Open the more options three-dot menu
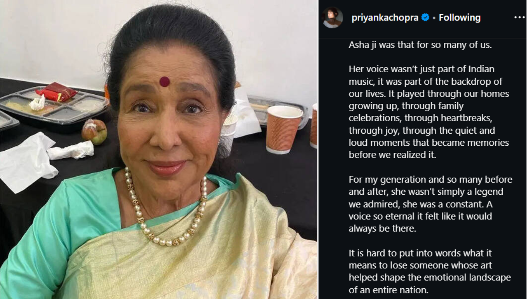The image size is (531, 299). 519,17
